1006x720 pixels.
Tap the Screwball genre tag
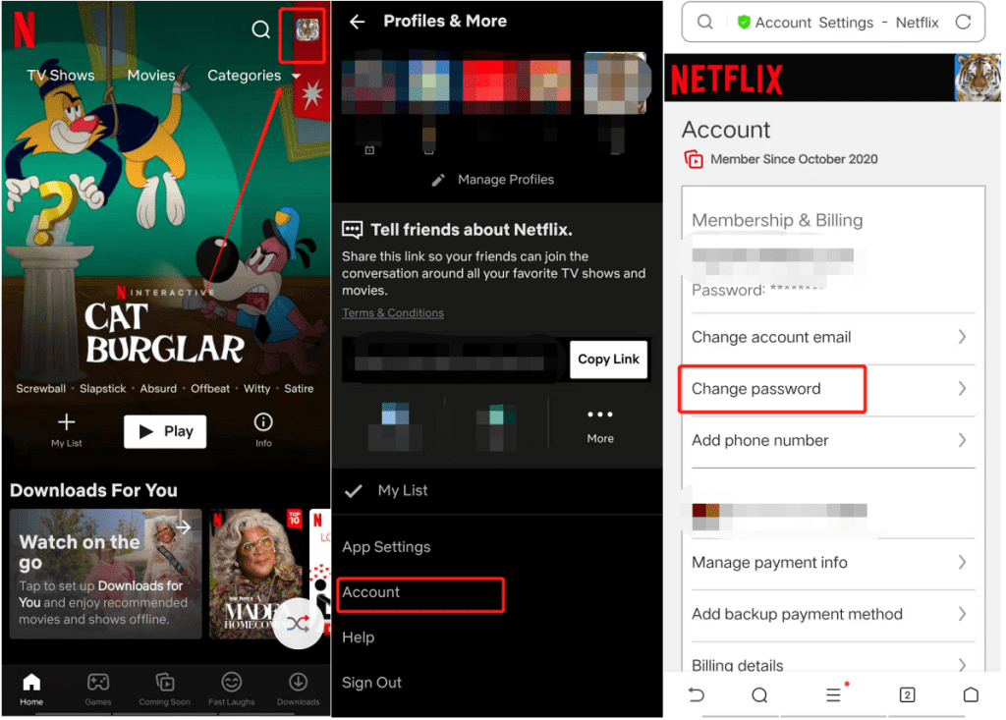[40, 389]
